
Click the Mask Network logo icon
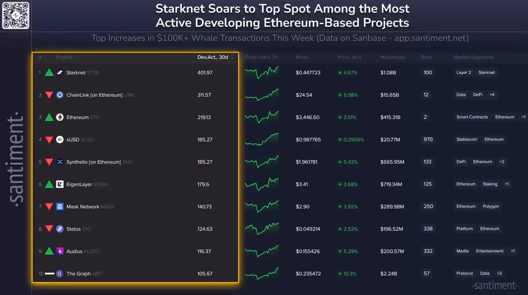[60, 207]
